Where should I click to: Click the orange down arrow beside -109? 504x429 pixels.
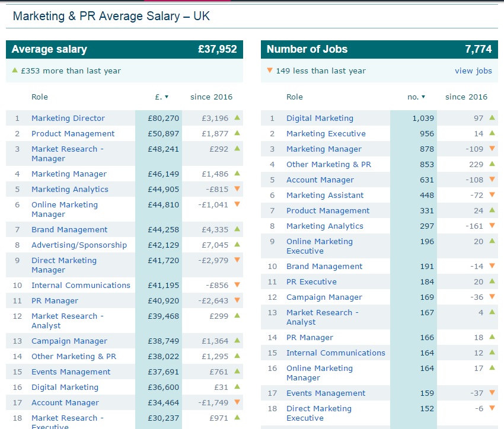pos(492,148)
